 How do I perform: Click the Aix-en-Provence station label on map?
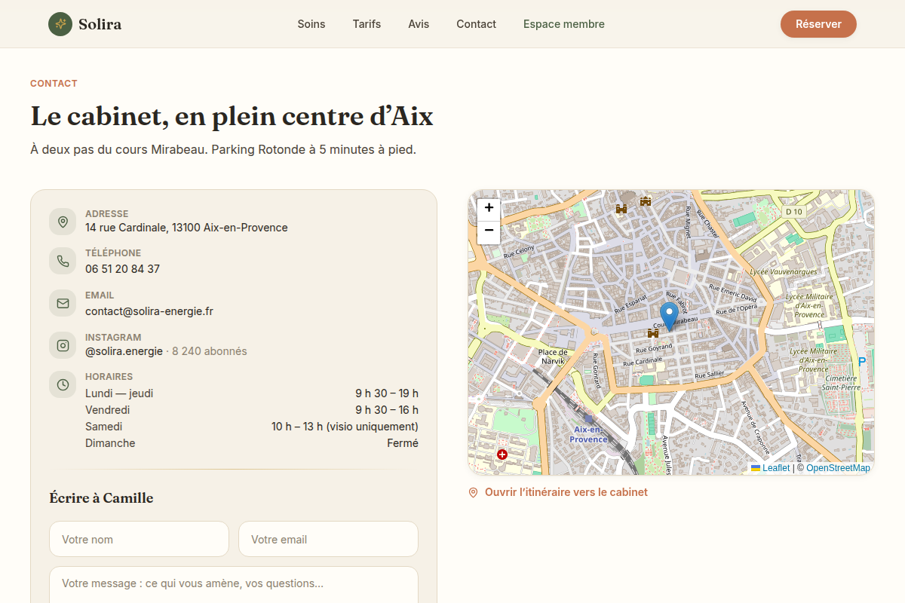[590, 434]
